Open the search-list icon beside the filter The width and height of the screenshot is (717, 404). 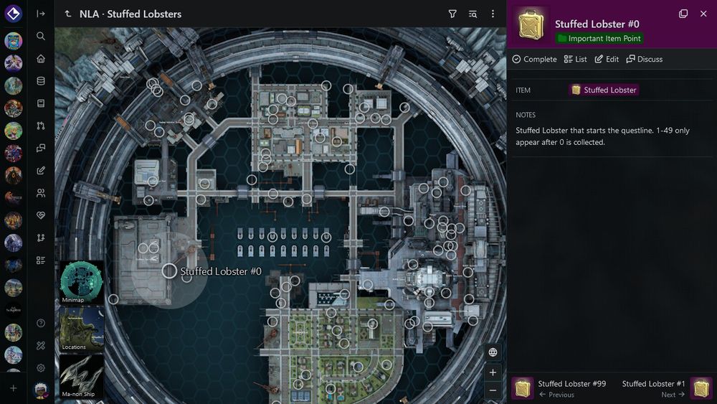pos(473,14)
